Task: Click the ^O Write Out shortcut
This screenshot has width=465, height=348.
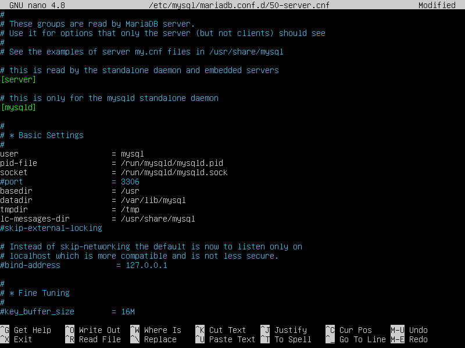Action: (93, 330)
